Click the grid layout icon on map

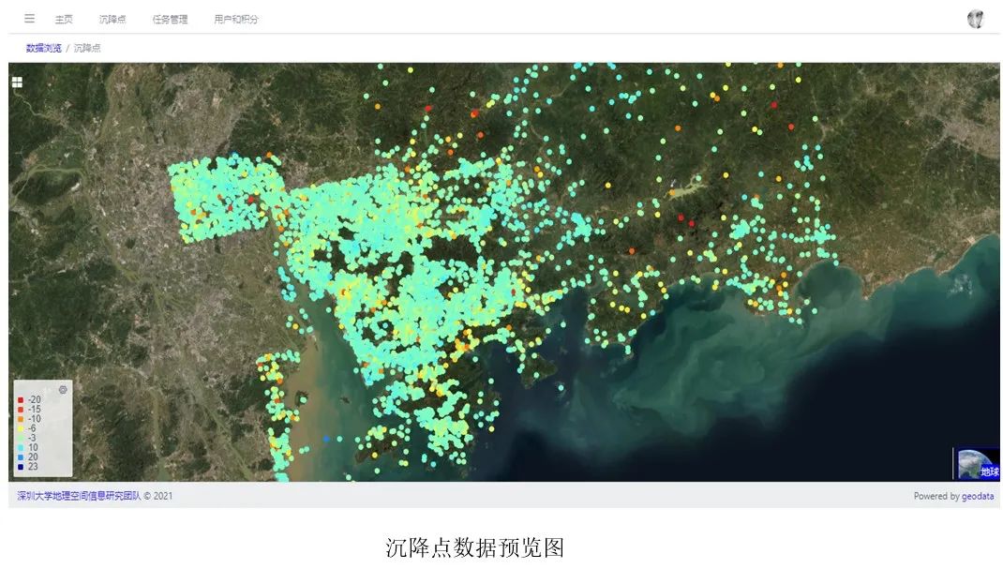17,82
